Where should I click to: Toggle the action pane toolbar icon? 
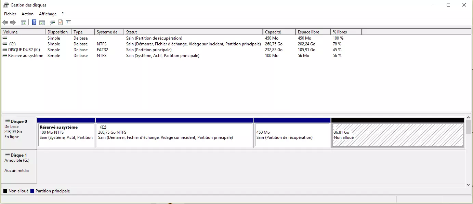[42, 23]
